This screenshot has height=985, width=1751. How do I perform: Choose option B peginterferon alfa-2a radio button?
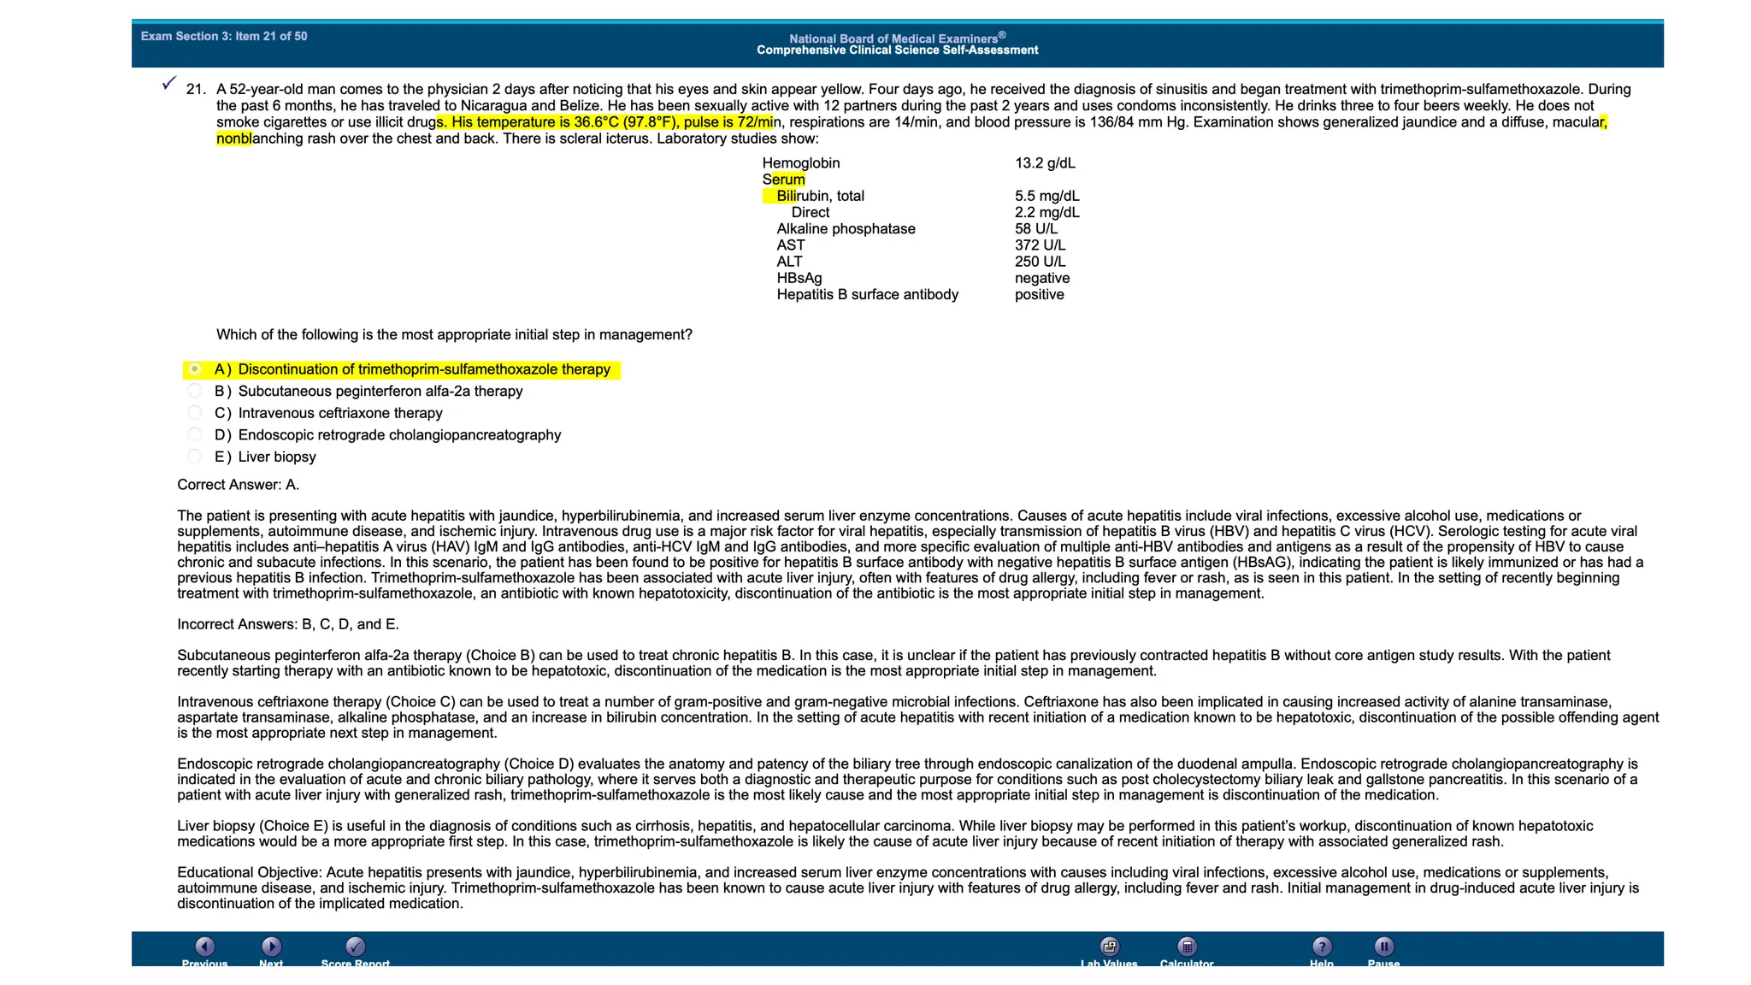pos(195,391)
